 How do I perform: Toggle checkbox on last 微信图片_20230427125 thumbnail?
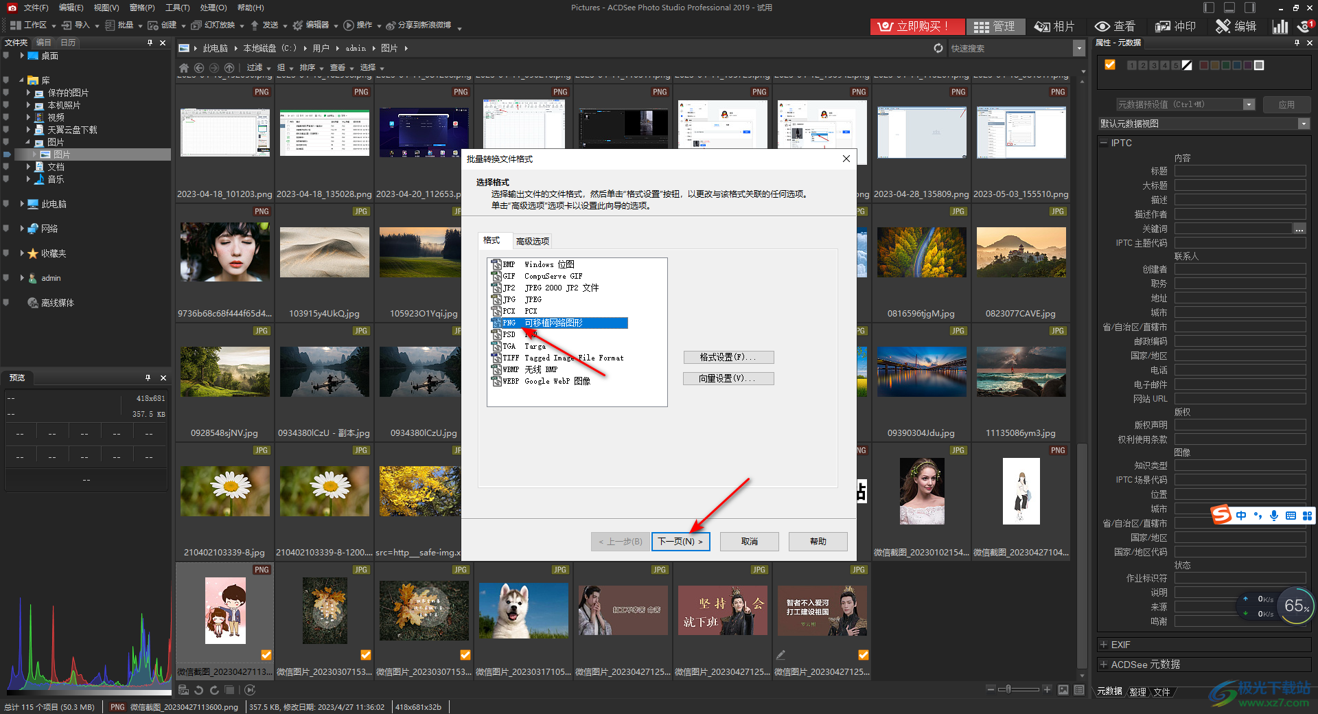click(x=863, y=655)
